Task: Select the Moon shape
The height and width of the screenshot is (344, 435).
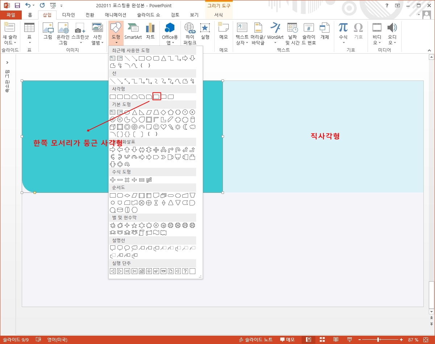Action: pyautogui.click(x=185, y=127)
